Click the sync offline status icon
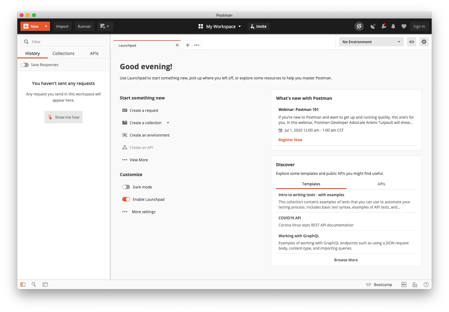449x312 pixels. (x=359, y=26)
